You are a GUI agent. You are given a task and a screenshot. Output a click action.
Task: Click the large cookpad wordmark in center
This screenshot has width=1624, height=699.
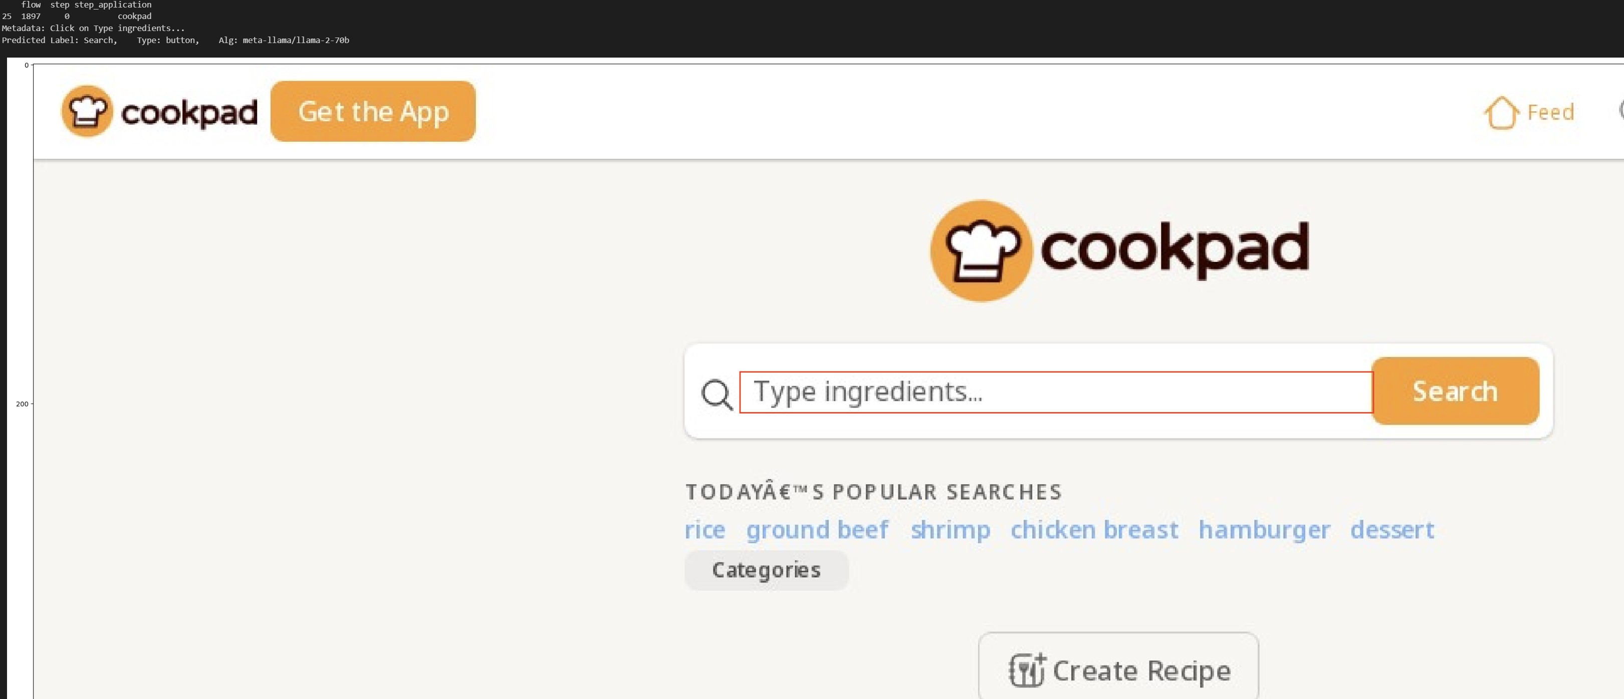1174,249
